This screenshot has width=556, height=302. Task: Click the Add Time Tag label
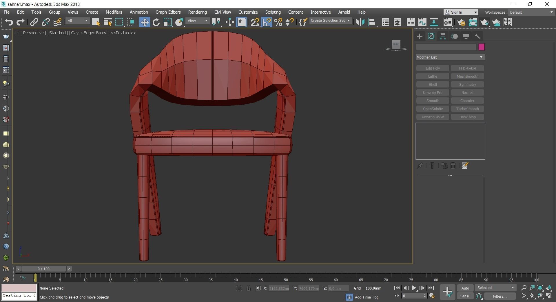click(367, 297)
